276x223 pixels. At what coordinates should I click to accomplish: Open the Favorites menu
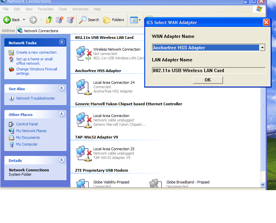click(x=45, y=9)
